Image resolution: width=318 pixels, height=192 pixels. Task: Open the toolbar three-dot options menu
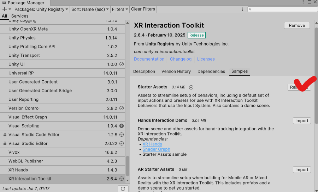(x=242, y=9)
